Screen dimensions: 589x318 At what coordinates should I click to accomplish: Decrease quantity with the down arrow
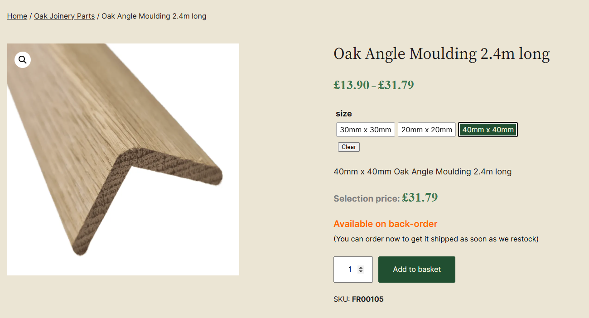click(x=361, y=271)
